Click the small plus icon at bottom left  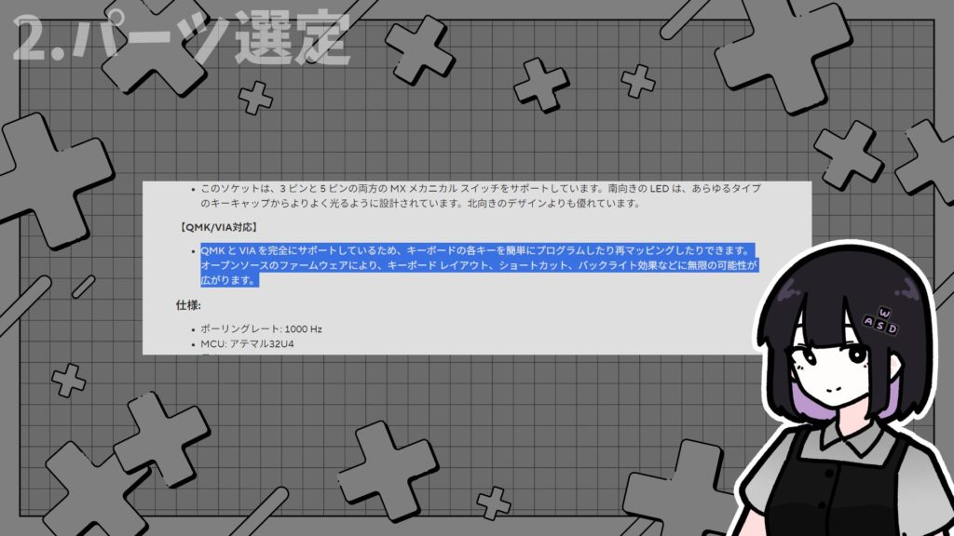70,378
